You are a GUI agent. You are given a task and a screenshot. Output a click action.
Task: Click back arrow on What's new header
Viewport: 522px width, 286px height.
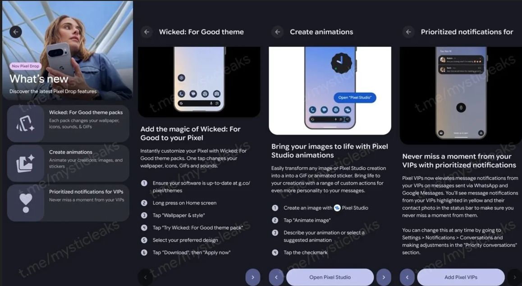pyautogui.click(x=16, y=32)
